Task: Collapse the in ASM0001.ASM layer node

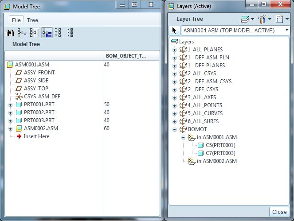Action: (184, 138)
